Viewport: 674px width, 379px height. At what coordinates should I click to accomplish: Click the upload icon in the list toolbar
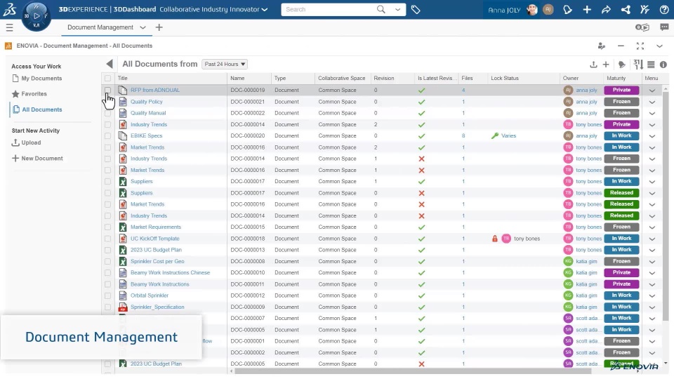(593, 65)
